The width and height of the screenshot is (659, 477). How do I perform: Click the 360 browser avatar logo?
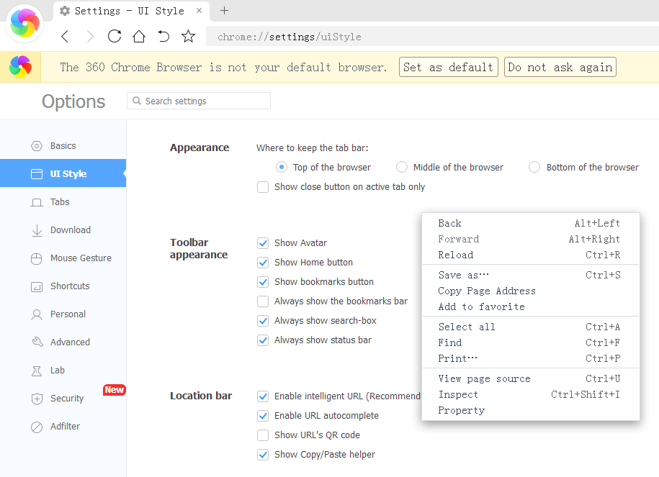[x=26, y=24]
